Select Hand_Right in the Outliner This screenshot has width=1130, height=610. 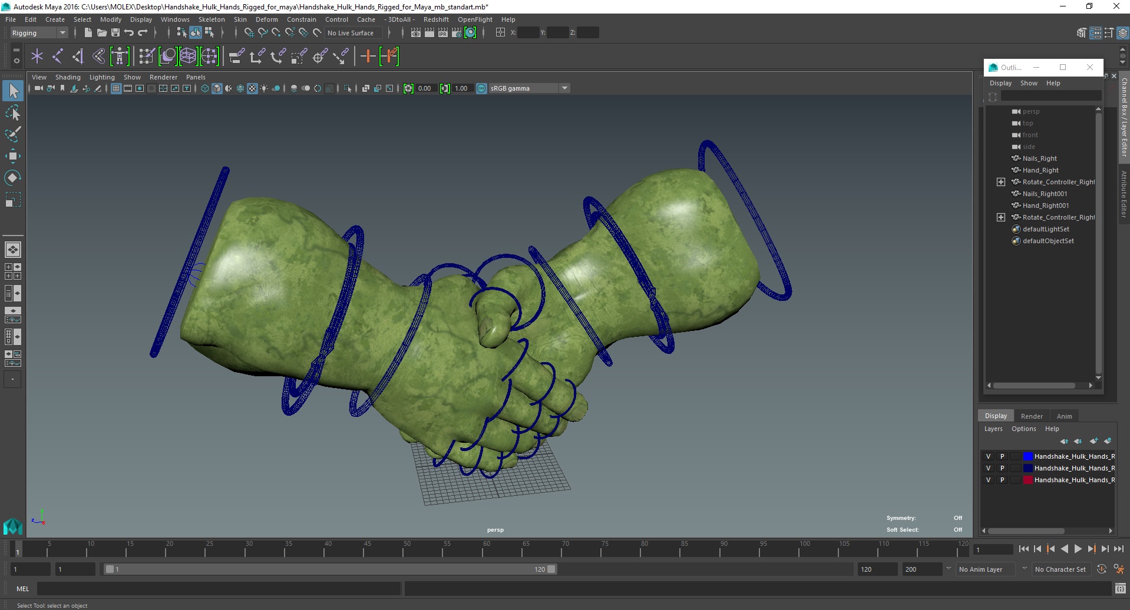tap(1040, 170)
